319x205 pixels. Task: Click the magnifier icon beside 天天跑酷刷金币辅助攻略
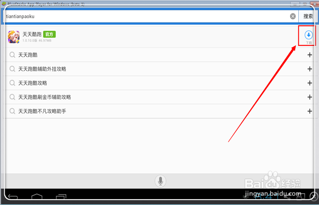click(x=13, y=97)
